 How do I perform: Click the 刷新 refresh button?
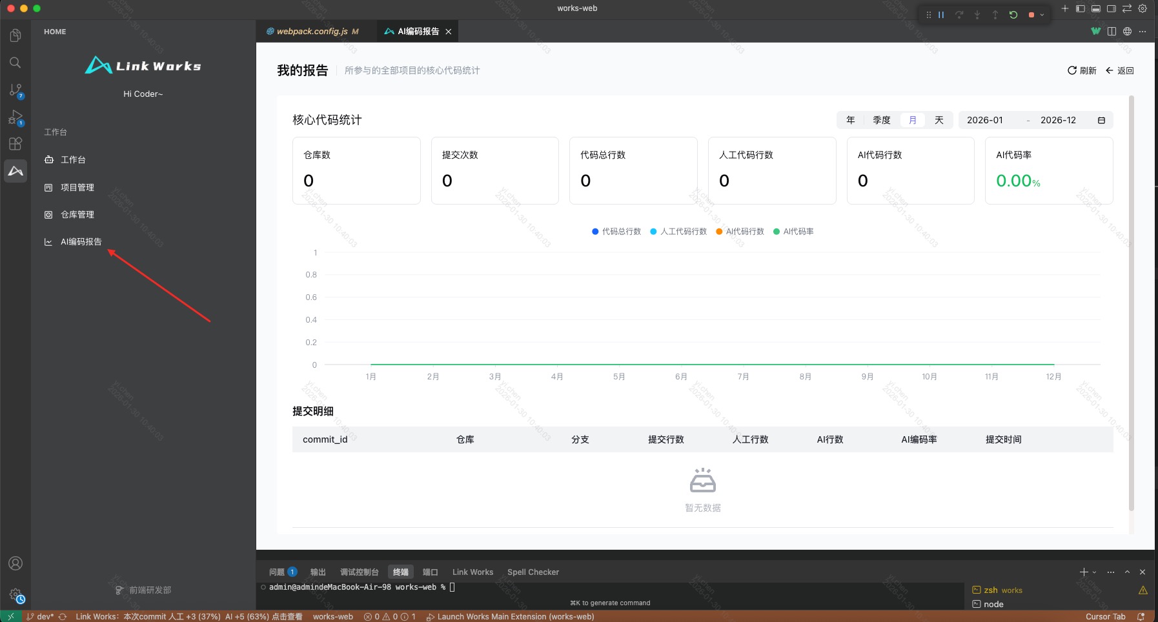[1082, 70]
